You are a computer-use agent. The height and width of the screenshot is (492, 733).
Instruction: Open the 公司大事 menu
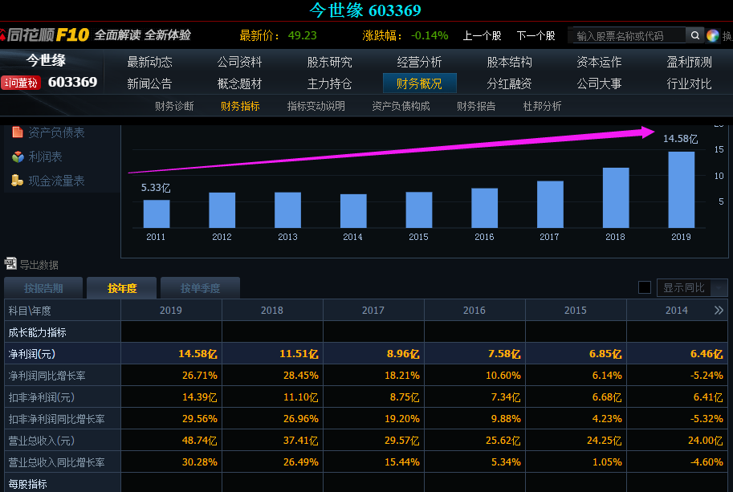click(x=599, y=83)
